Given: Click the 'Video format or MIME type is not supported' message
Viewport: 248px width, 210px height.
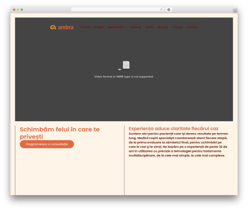Looking at the screenshot, I should tap(124, 76).
